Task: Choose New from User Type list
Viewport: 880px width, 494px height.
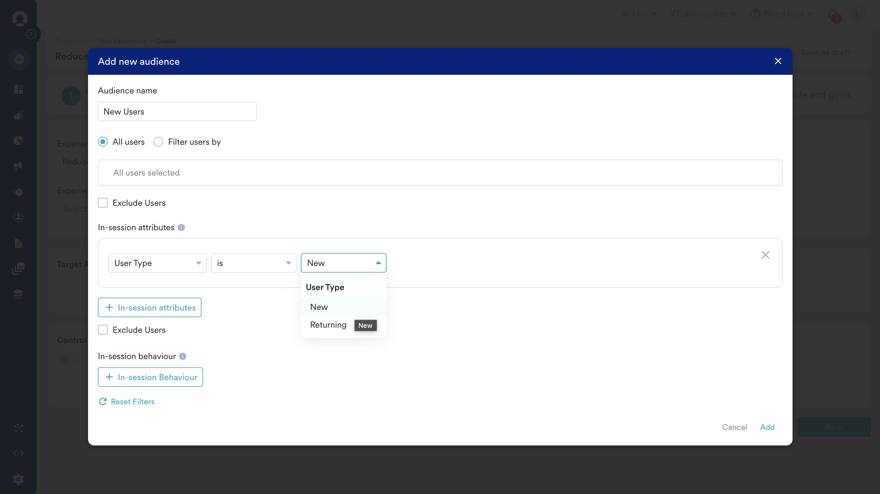Action: click(x=319, y=307)
